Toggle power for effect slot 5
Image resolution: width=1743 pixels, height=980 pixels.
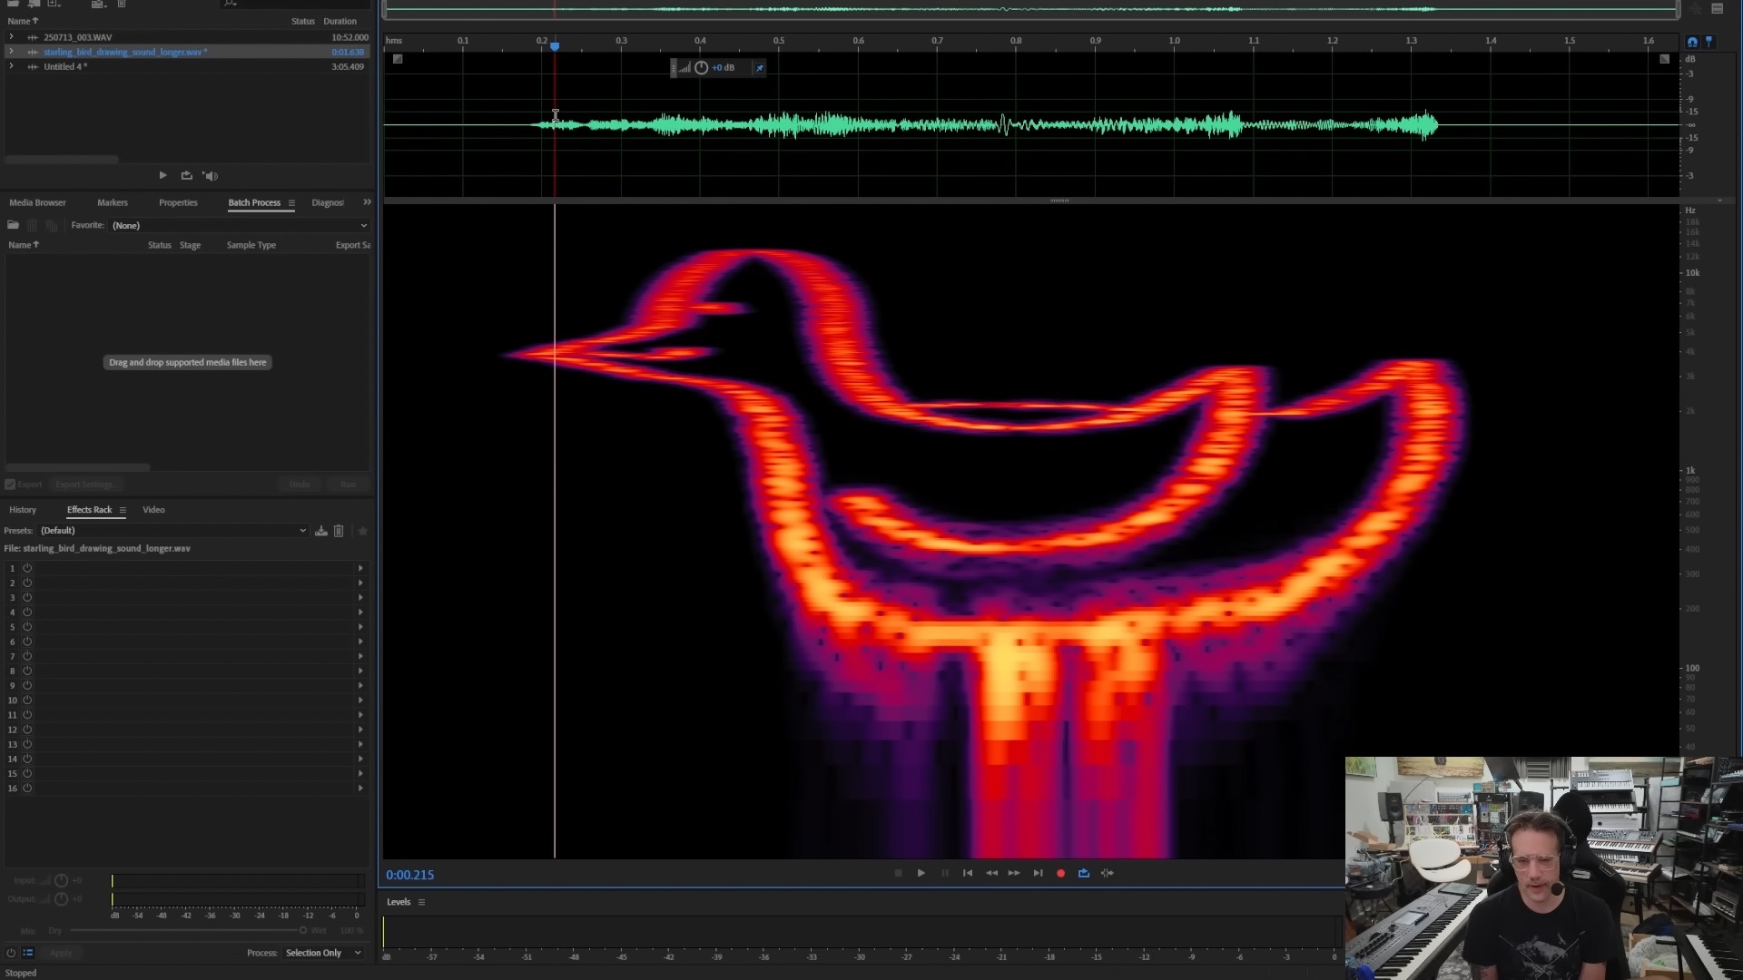click(x=27, y=627)
